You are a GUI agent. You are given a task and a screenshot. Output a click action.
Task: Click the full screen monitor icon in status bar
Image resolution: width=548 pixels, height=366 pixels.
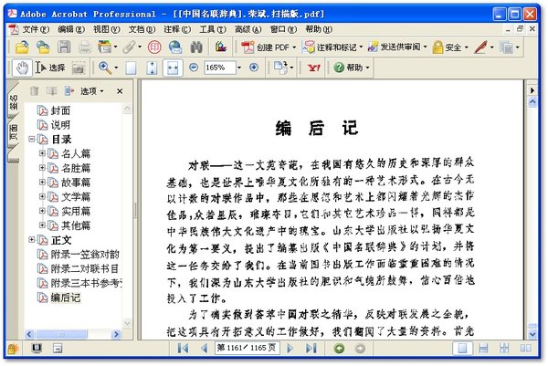37,348
